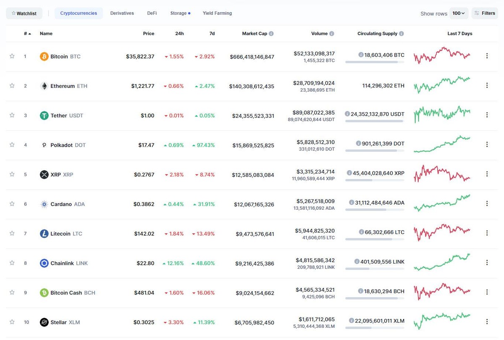The width and height of the screenshot is (504, 340).
Task: Open the three-dot menu on the Stellar row
Action: pyautogui.click(x=487, y=322)
